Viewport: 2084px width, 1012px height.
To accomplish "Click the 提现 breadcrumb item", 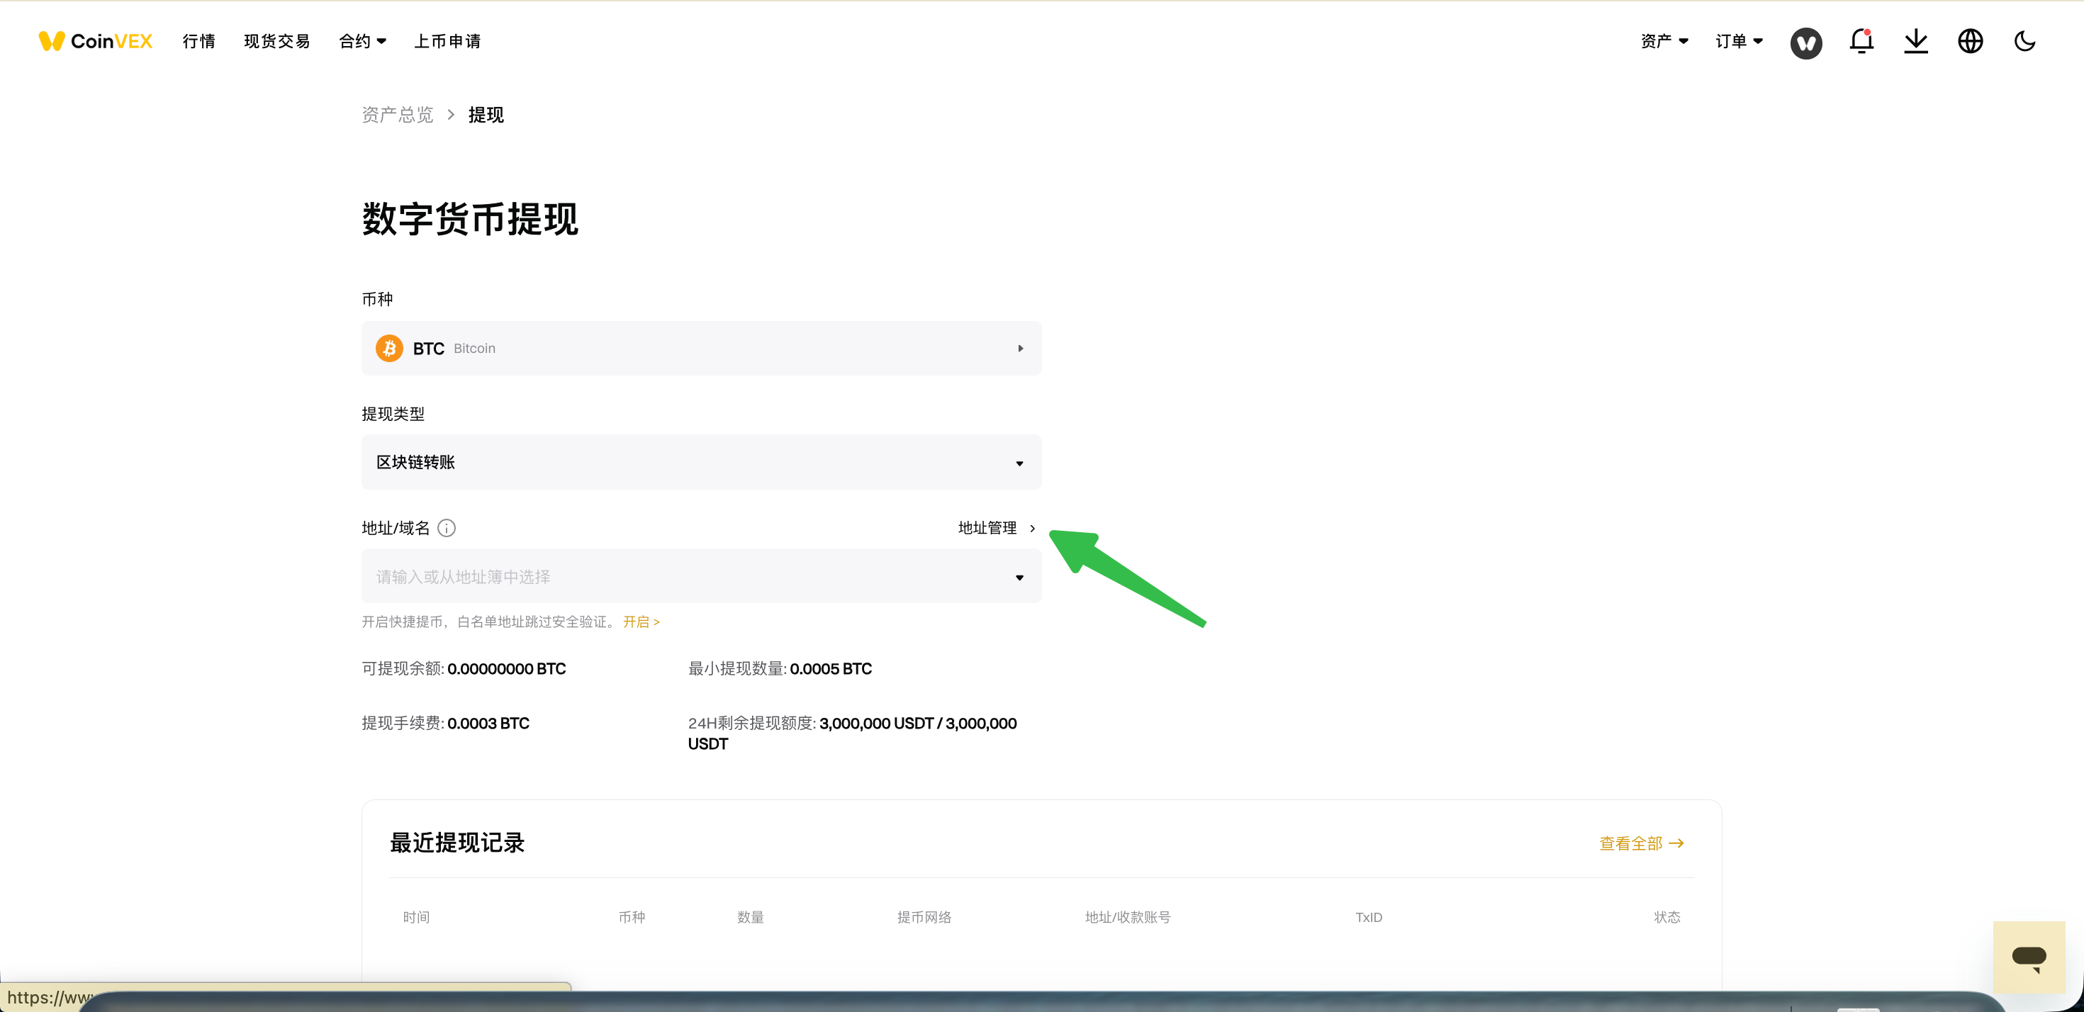I will coord(486,115).
